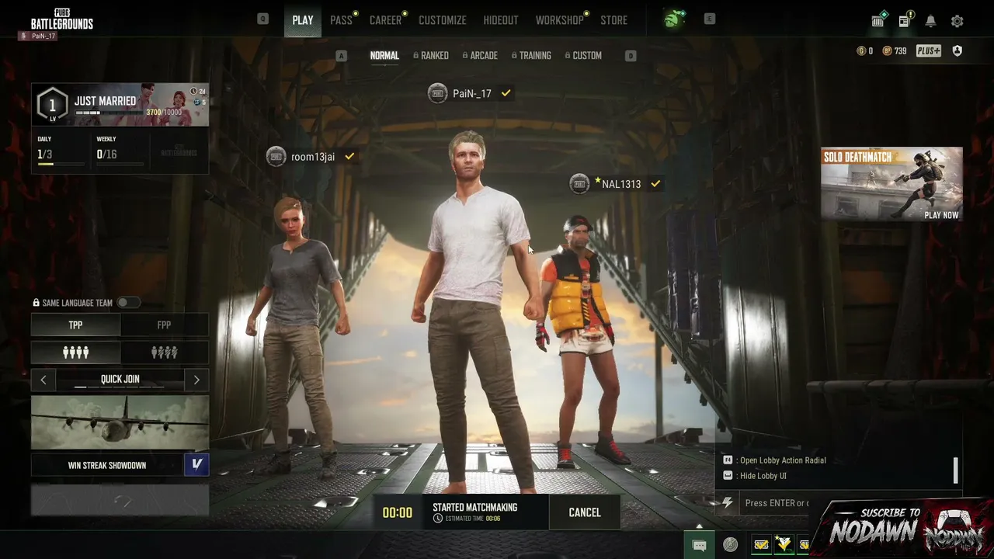The width and height of the screenshot is (994, 559).
Task: Click PaiN-_17's ready checkmark
Action: coord(506,93)
